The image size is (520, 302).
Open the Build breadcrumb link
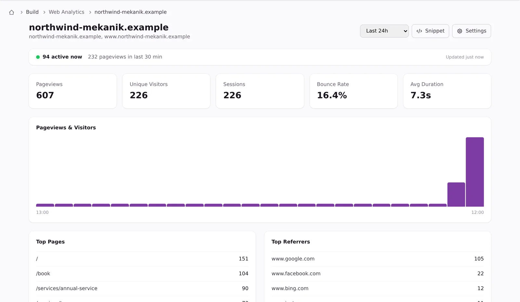pos(32,12)
